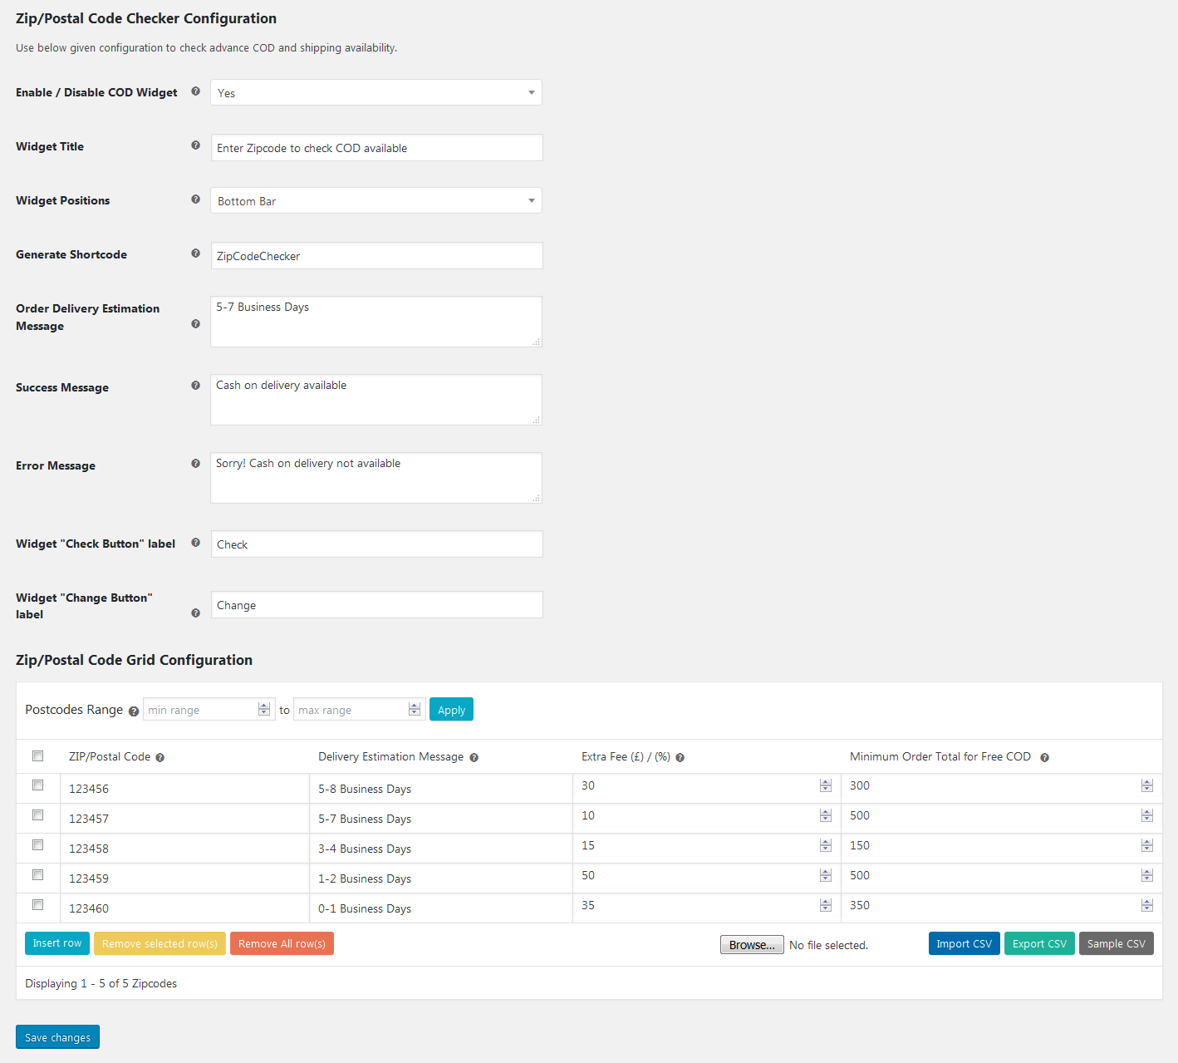The width and height of the screenshot is (1178, 1063).
Task: Tick the checkbox for zipcode 123456
Action: pyautogui.click(x=37, y=785)
